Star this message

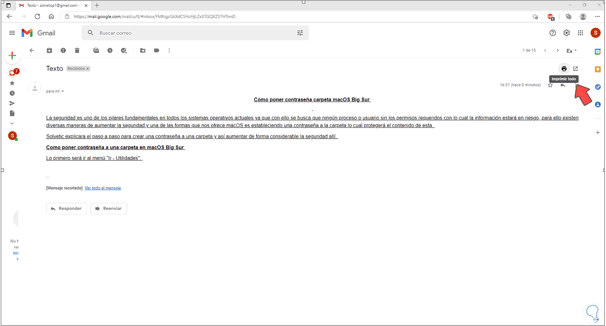point(550,85)
